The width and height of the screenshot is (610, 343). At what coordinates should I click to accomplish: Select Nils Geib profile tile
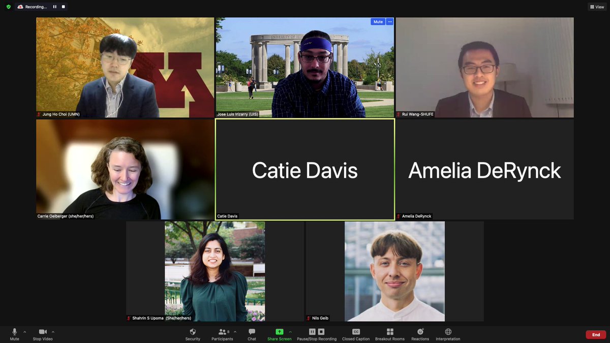click(x=394, y=271)
